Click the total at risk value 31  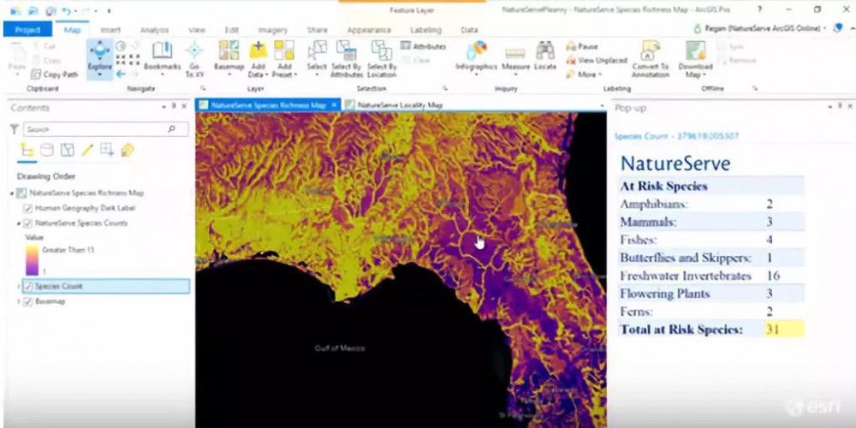pyautogui.click(x=772, y=330)
